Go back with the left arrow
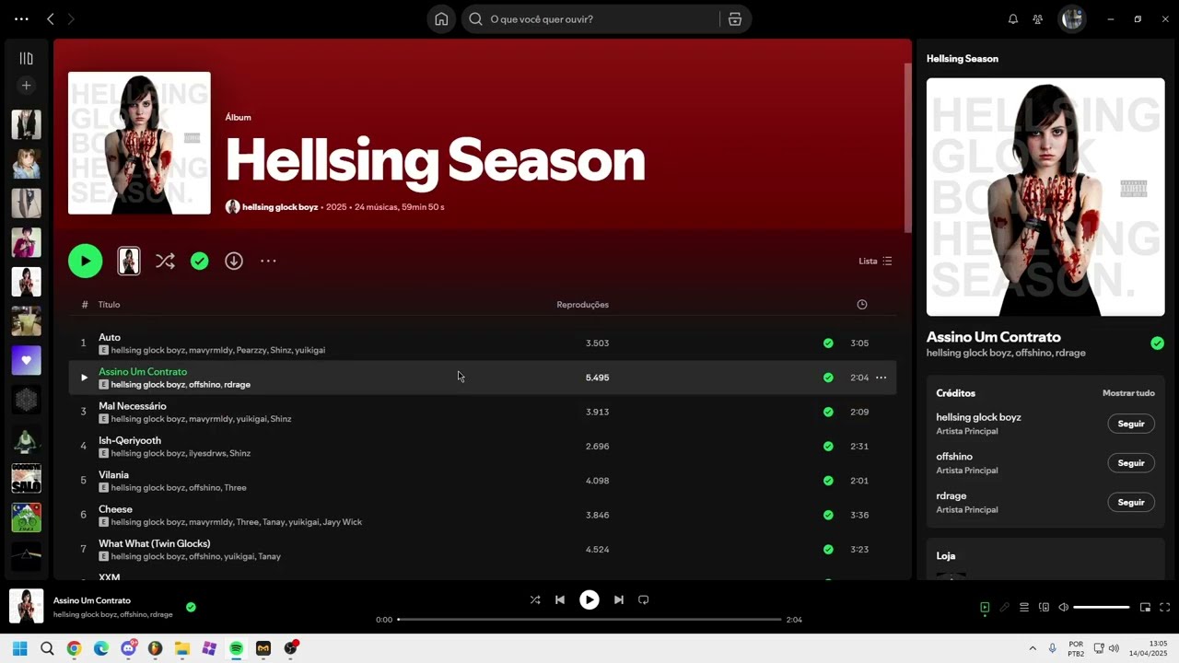Viewport: 1179px width, 663px height. point(51,18)
